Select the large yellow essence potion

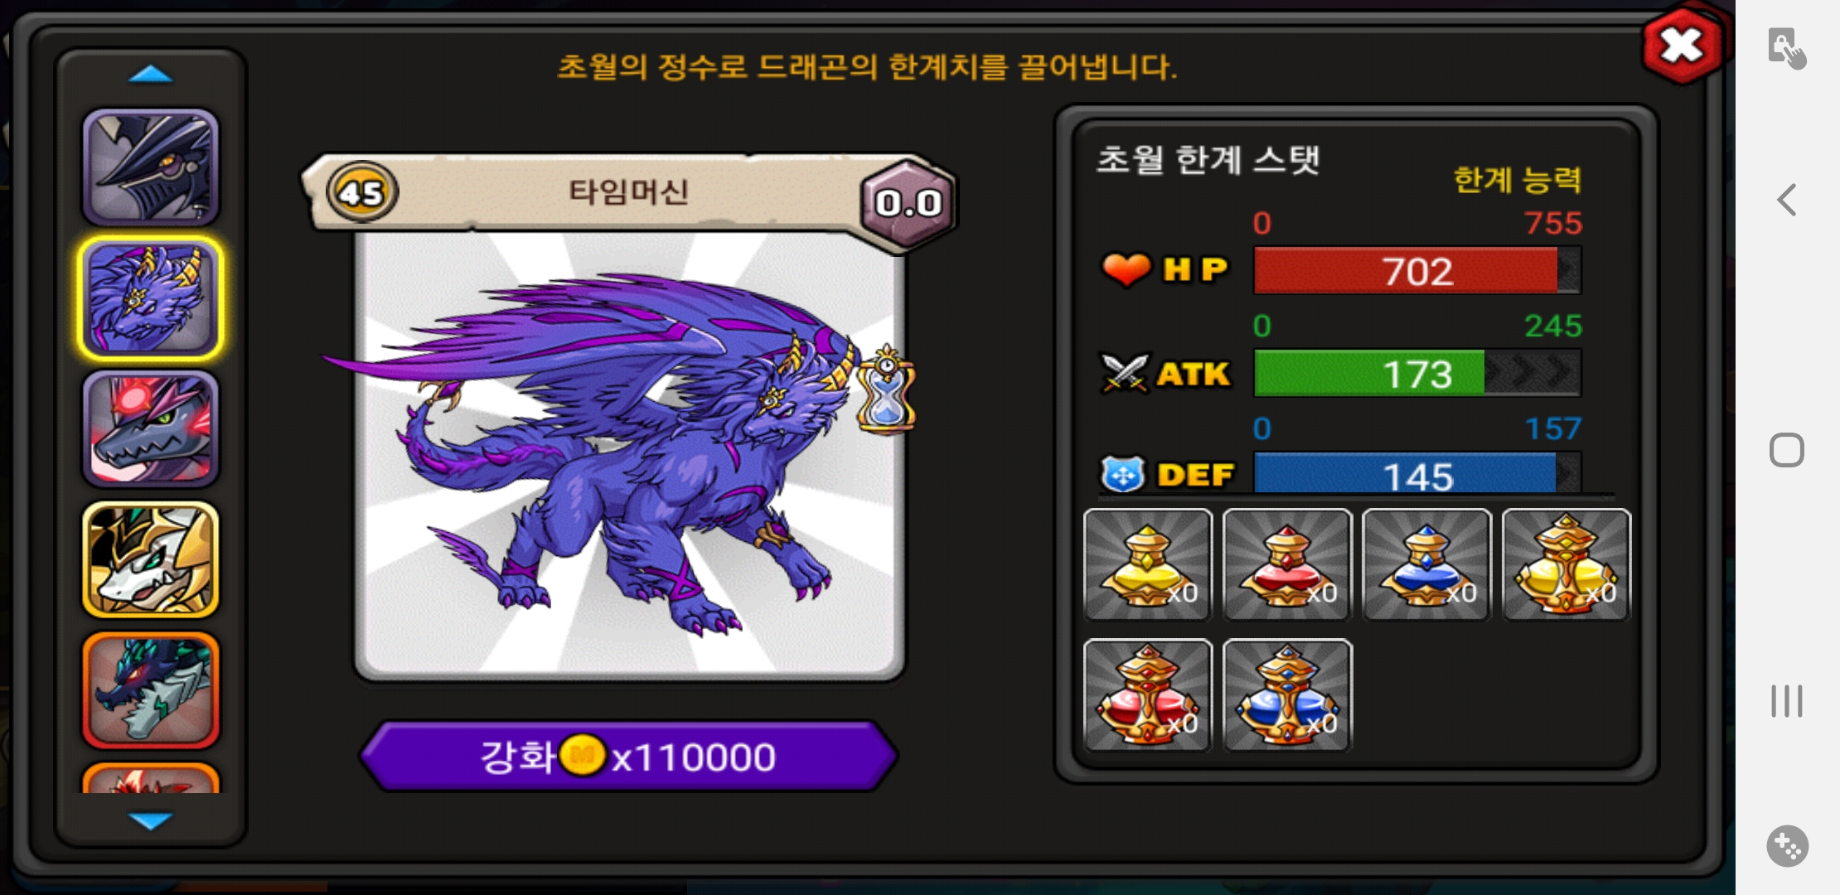1566,564
